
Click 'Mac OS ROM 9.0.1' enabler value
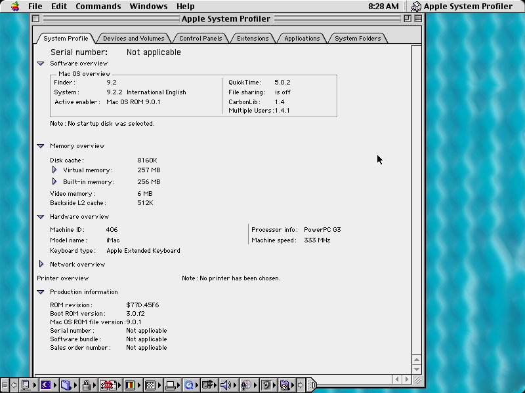pyautogui.click(x=133, y=102)
